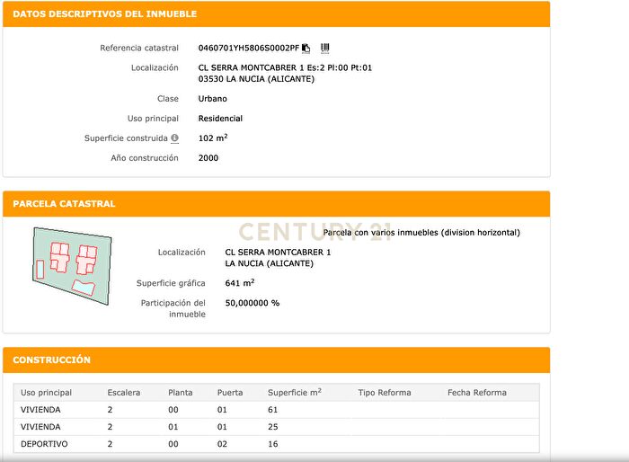The image size is (629, 462).
Task: Select the VIVIENDA row with surface 61
Action: coord(277,410)
